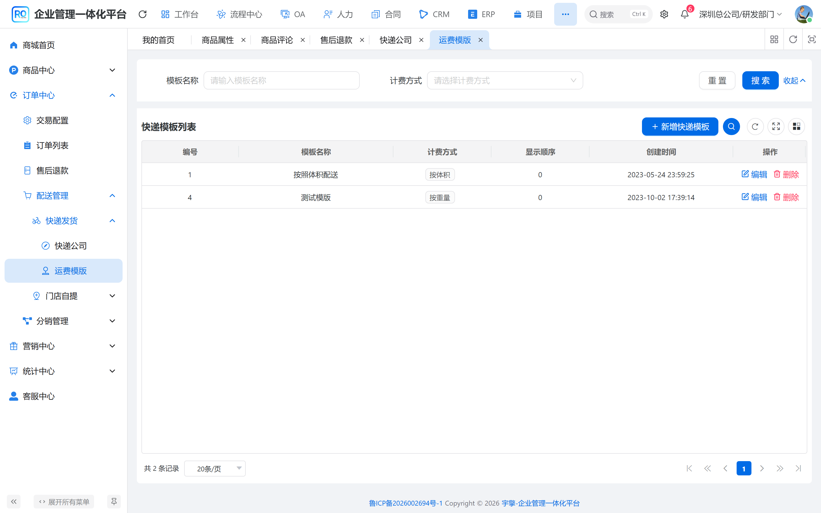
Task: Click the 模板名称 input field
Action: [281, 80]
